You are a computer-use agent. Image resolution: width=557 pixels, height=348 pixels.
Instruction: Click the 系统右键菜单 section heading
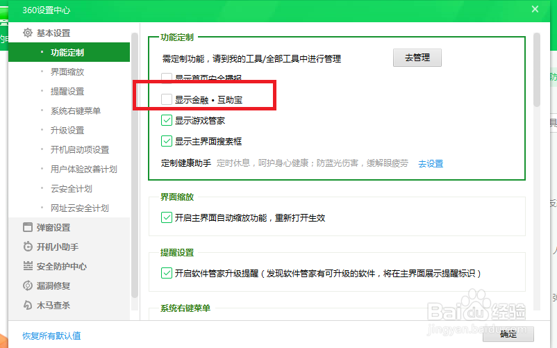point(185,308)
